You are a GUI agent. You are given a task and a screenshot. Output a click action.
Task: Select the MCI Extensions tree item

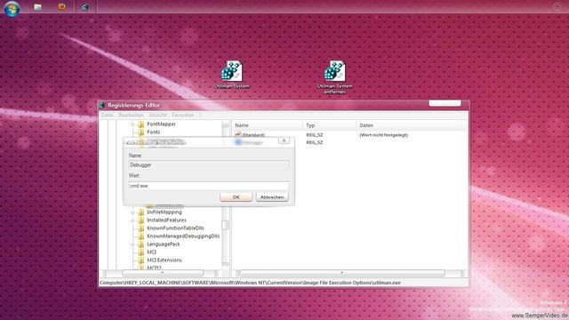click(x=164, y=260)
